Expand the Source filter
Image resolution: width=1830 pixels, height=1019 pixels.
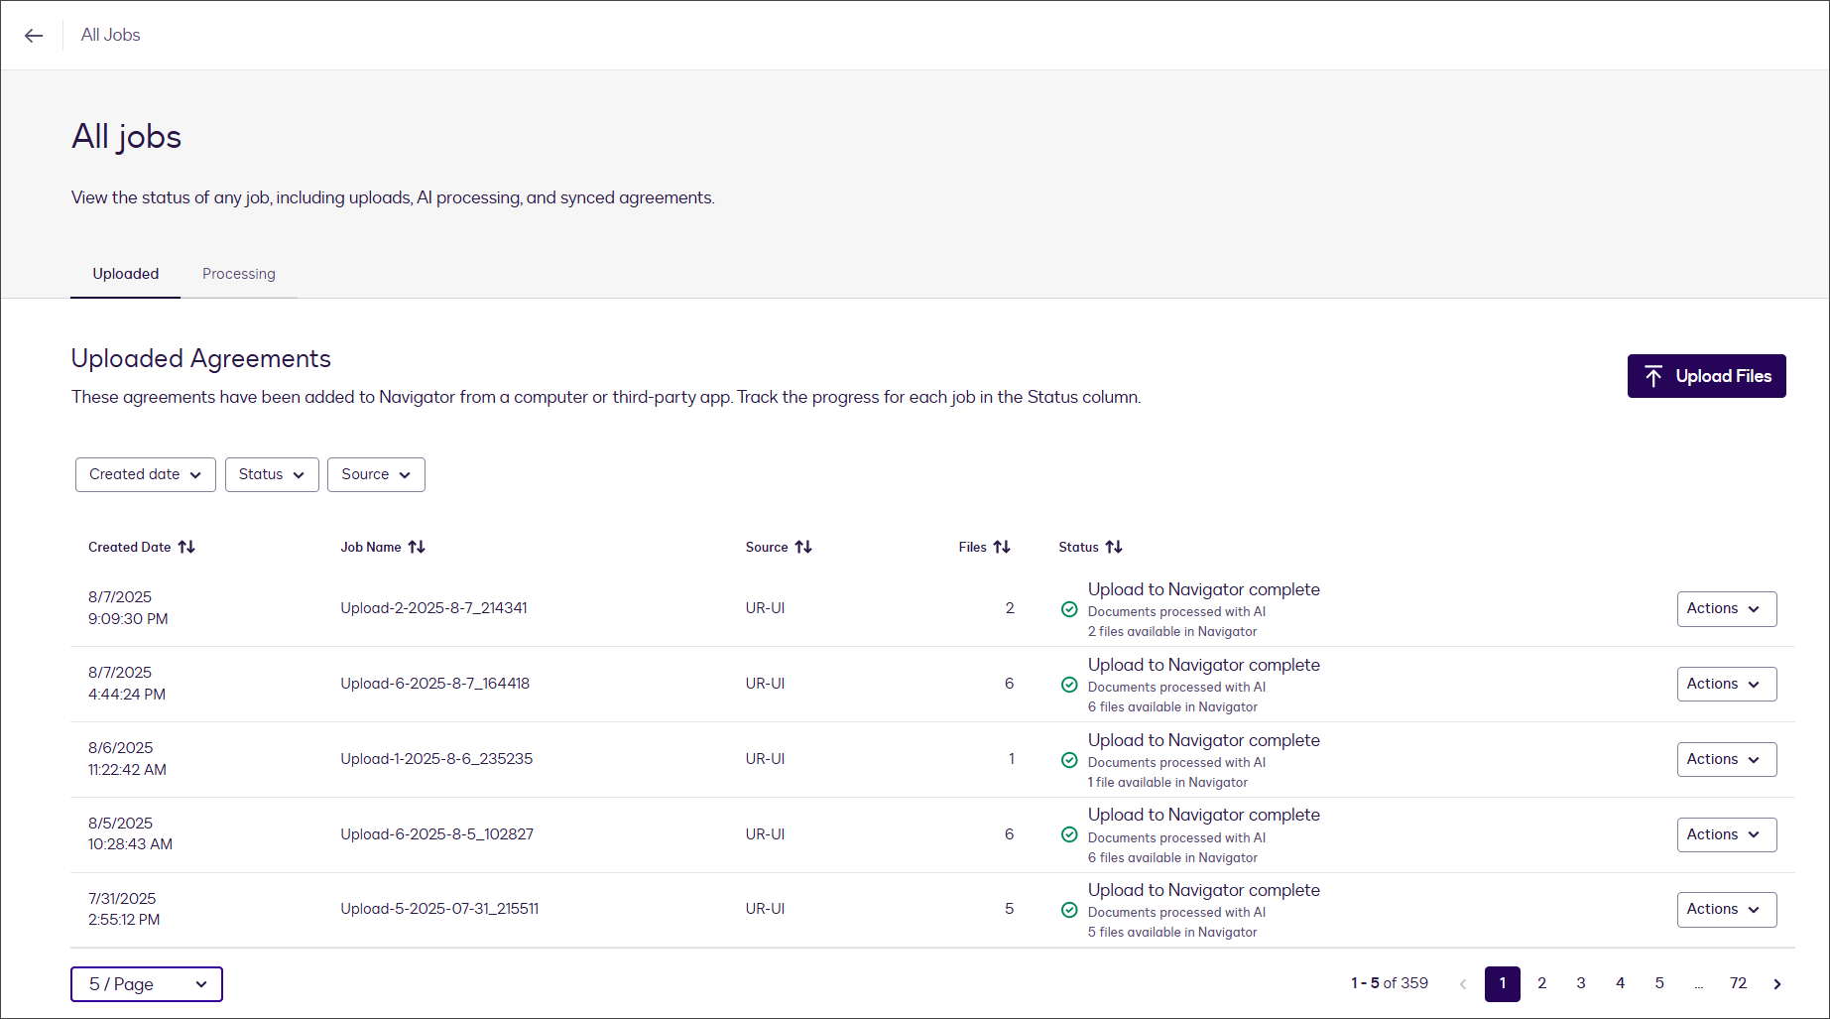click(376, 474)
